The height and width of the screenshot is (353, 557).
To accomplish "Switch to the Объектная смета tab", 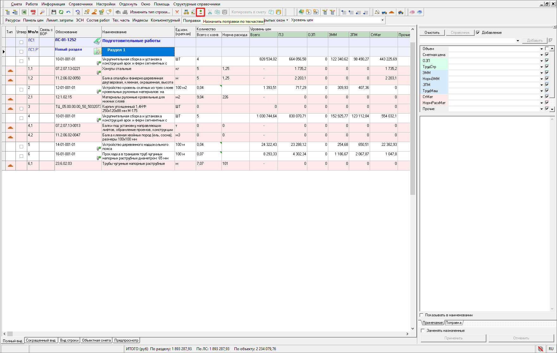I will [x=96, y=340].
